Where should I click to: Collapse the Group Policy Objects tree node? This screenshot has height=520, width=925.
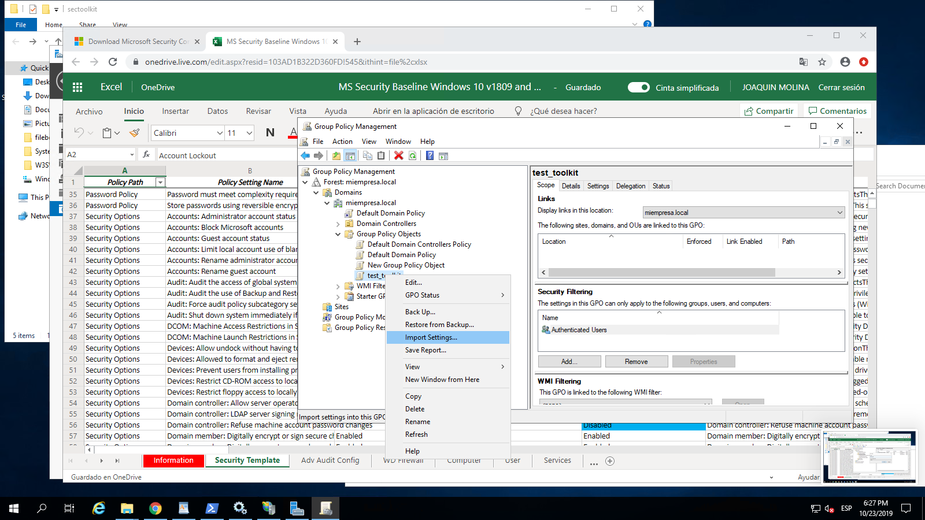pyautogui.click(x=338, y=234)
